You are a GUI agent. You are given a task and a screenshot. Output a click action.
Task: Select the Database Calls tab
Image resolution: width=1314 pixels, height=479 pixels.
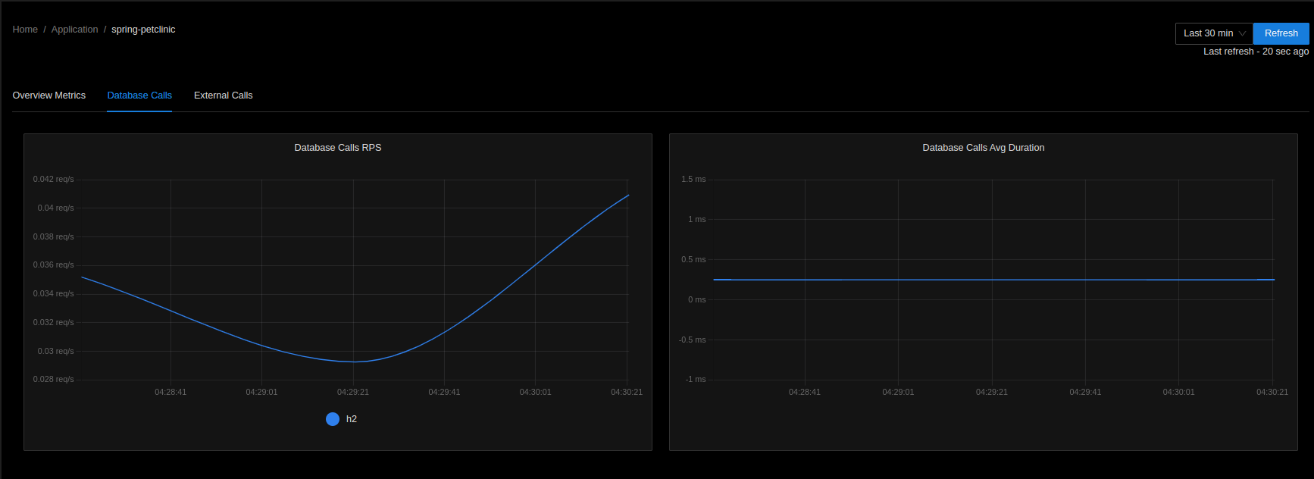coord(139,95)
